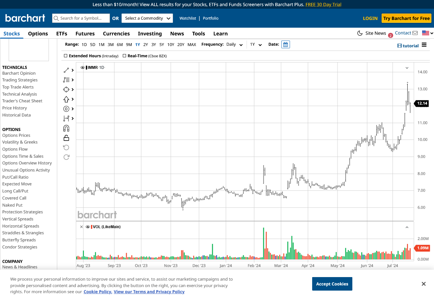Remove the VOL indicator with X

(82, 227)
